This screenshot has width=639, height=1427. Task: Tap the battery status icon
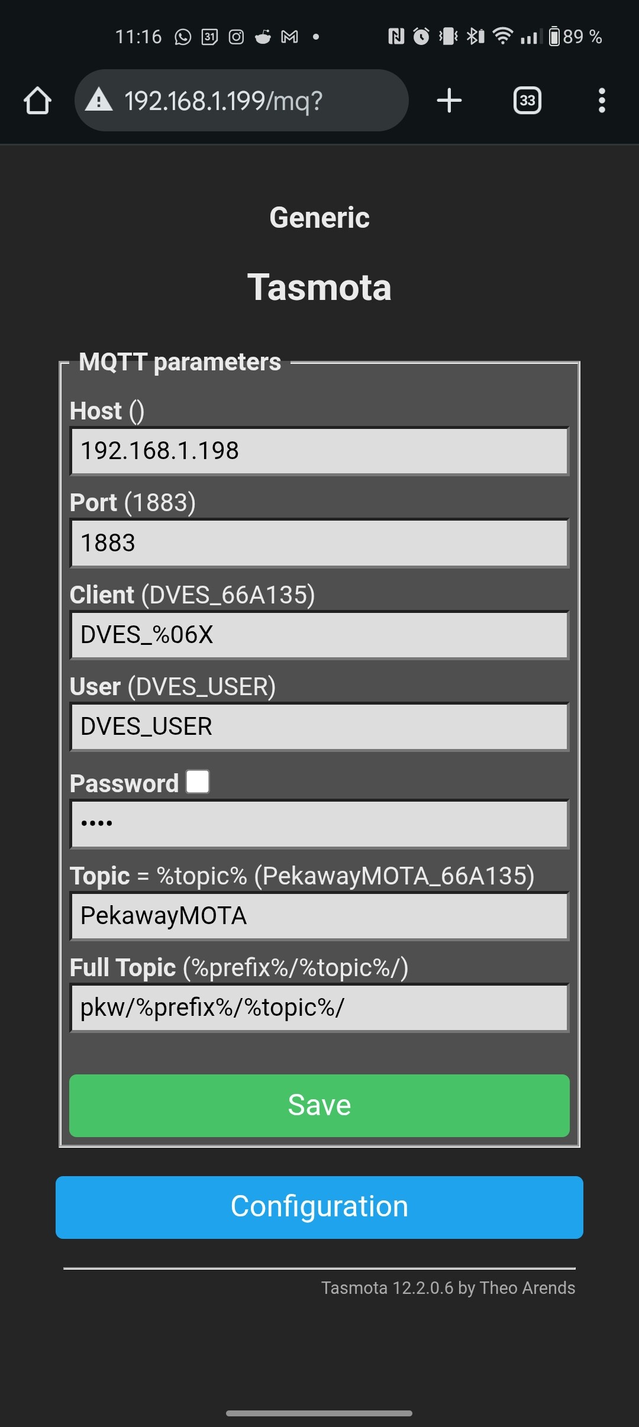(x=554, y=37)
